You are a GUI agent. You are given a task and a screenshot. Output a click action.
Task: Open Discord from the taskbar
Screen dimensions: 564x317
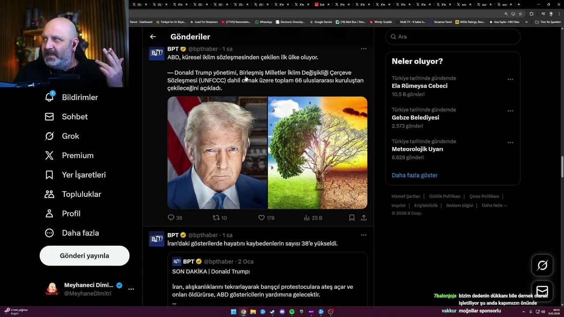pos(282,312)
